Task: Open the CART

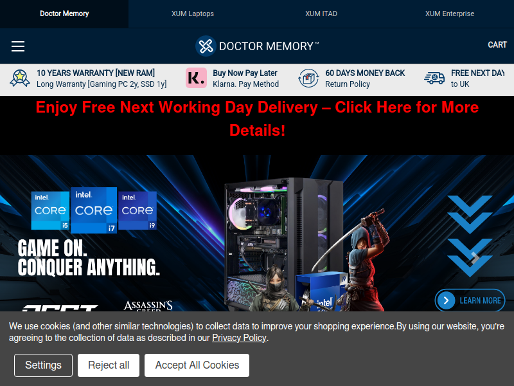Action: (497, 45)
